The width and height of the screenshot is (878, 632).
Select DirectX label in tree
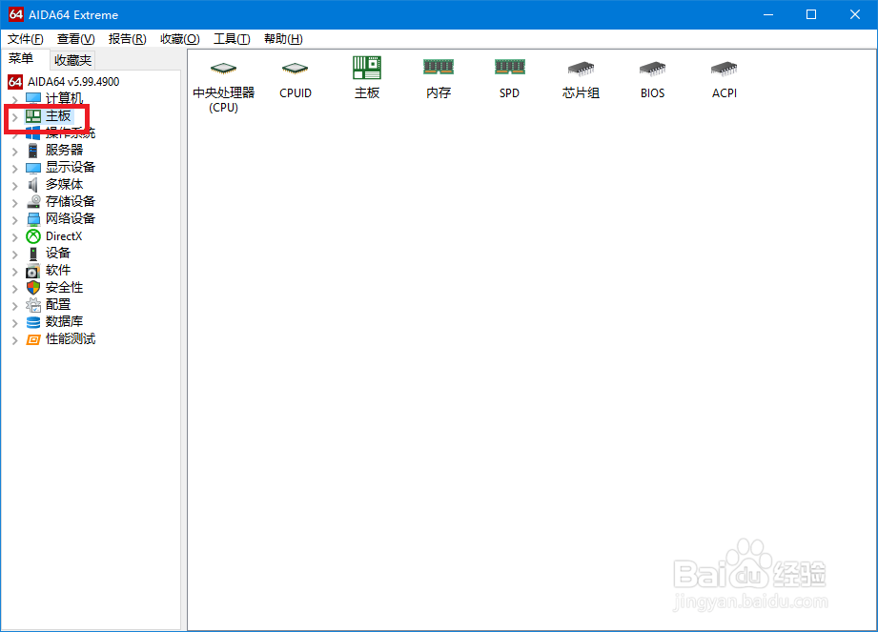coord(64,236)
